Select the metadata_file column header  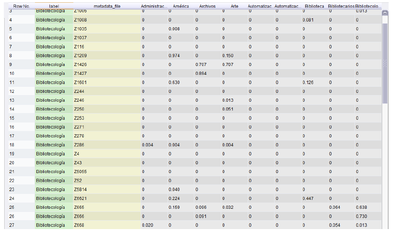pos(107,7)
